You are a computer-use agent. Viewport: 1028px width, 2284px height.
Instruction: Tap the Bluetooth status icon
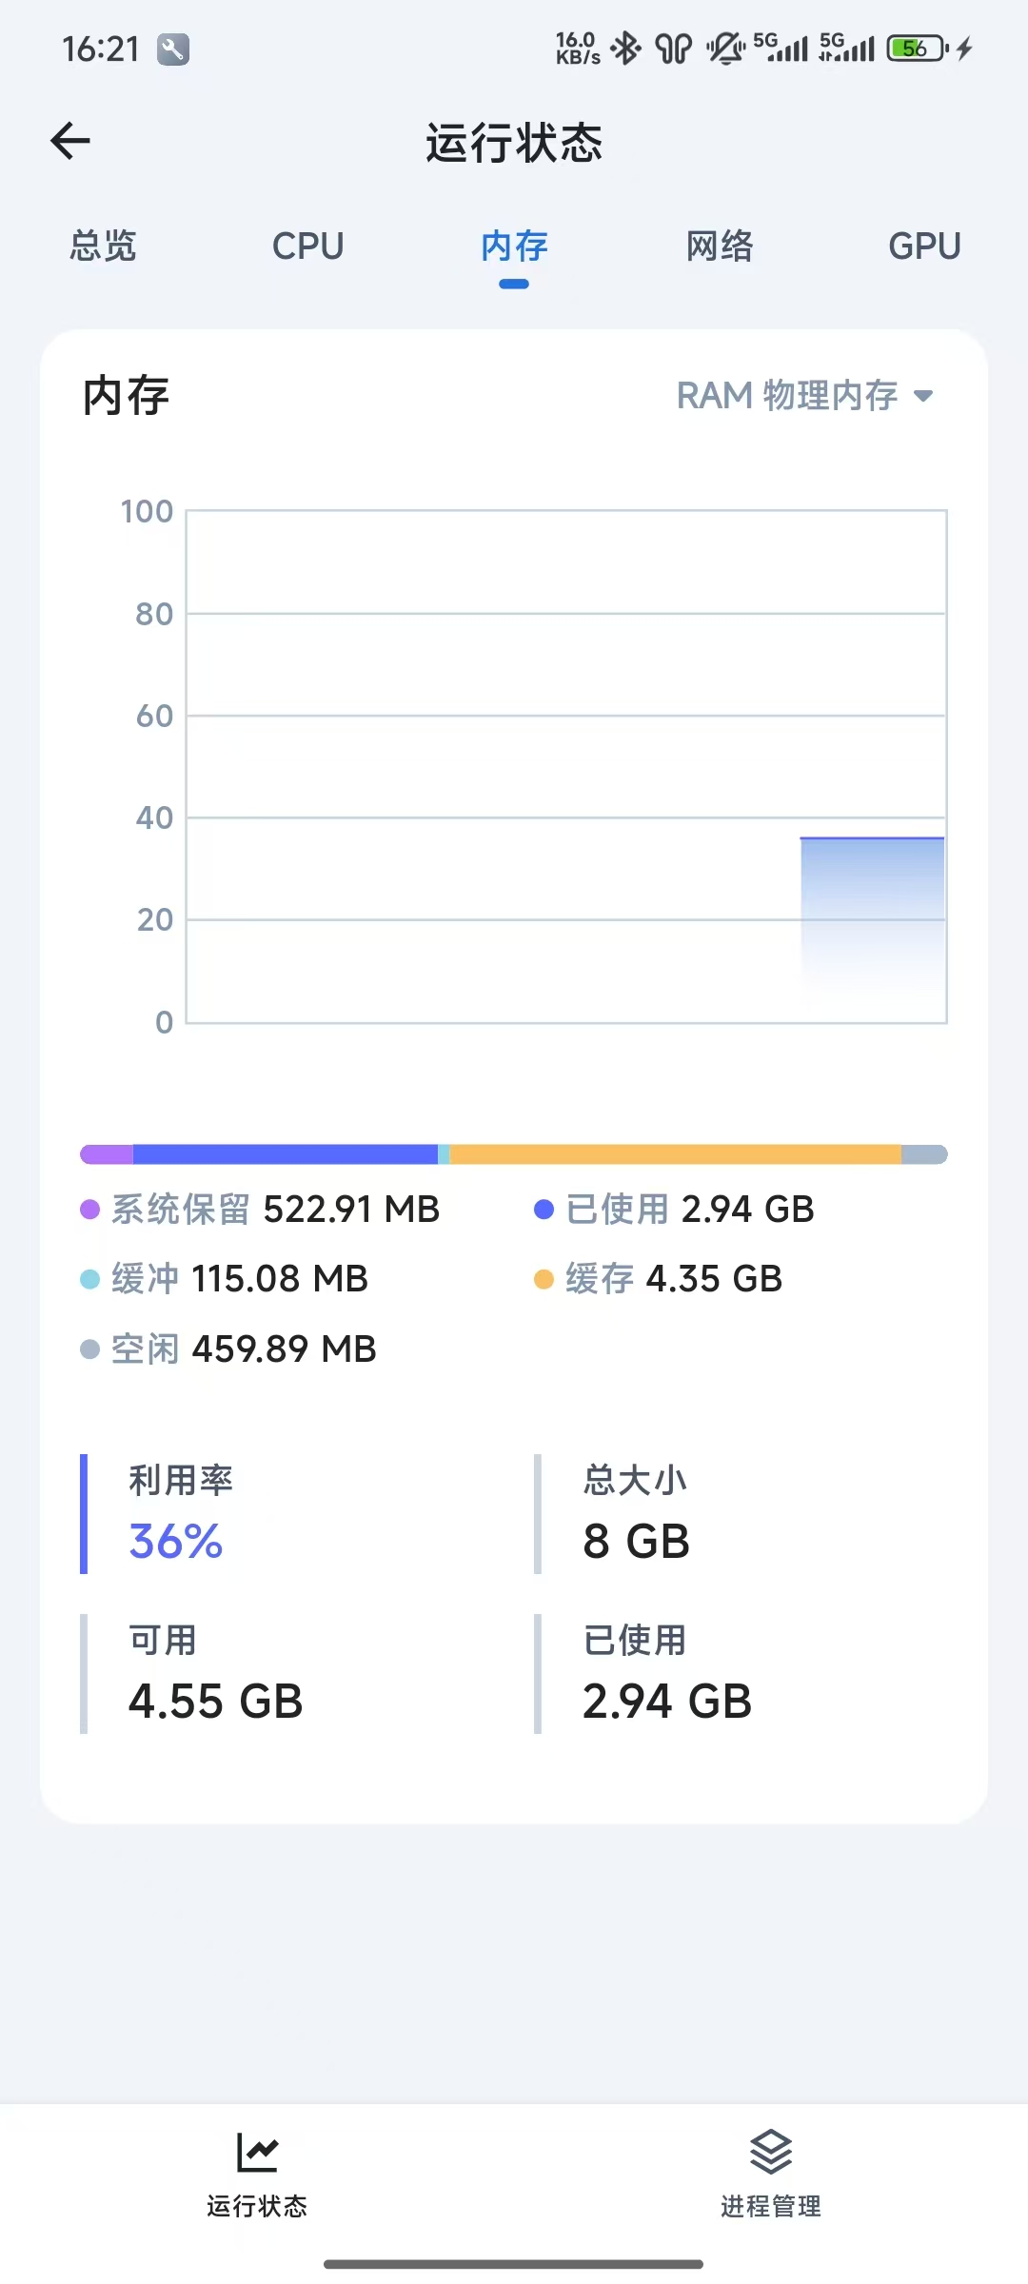coord(626,48)
